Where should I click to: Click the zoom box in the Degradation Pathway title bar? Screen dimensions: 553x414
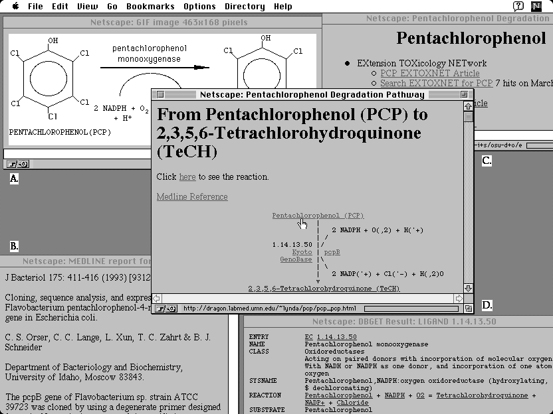pos(464,94)
